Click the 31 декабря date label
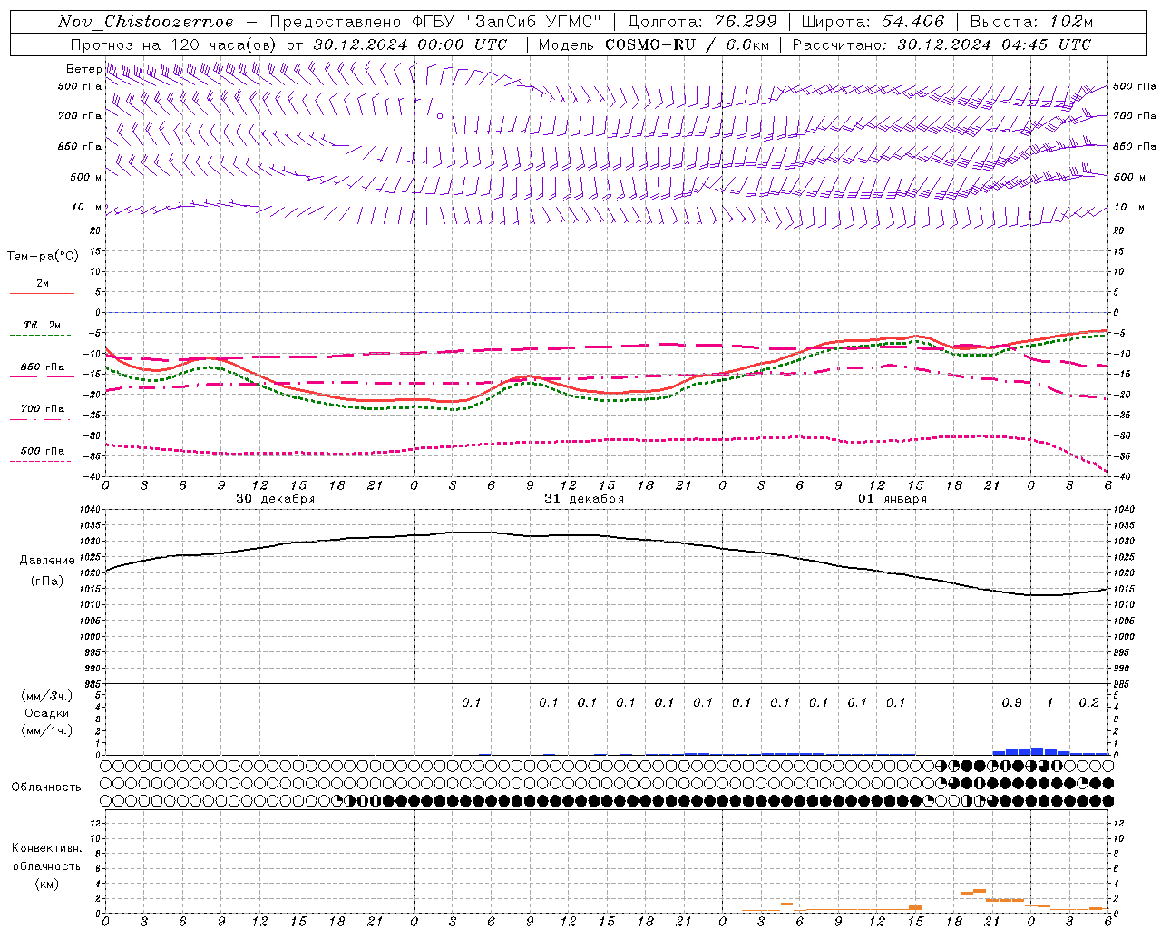This screenshot has width=1161, height=929. point(584,499)
